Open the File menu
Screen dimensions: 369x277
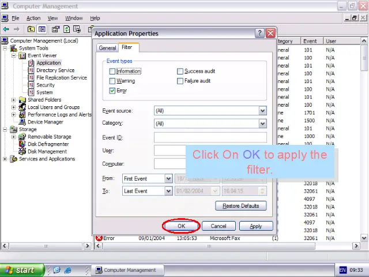pyautogui.click(x=16, y=18)
